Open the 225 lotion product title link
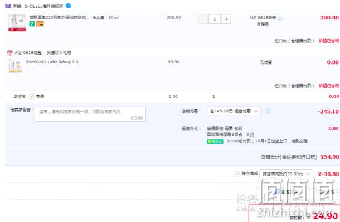This screenshot has width=340, height=222. point(59,17)
